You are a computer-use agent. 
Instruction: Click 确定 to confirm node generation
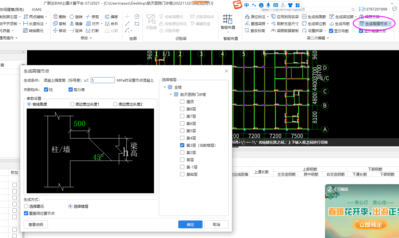pos(190,224)
